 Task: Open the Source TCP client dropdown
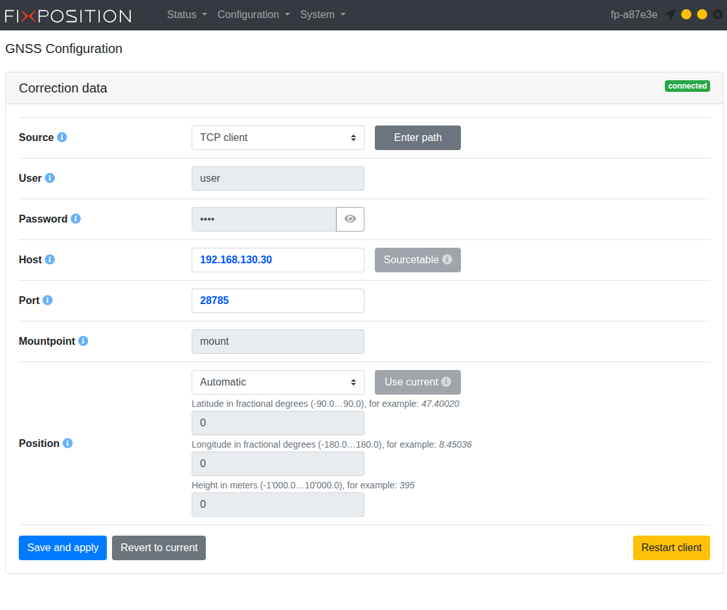(278, 138)
